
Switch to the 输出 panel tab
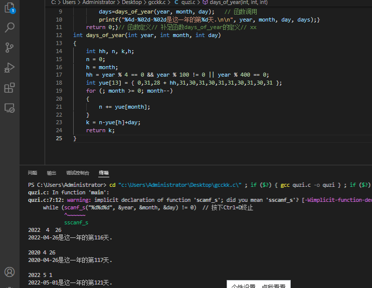[52, 173]
